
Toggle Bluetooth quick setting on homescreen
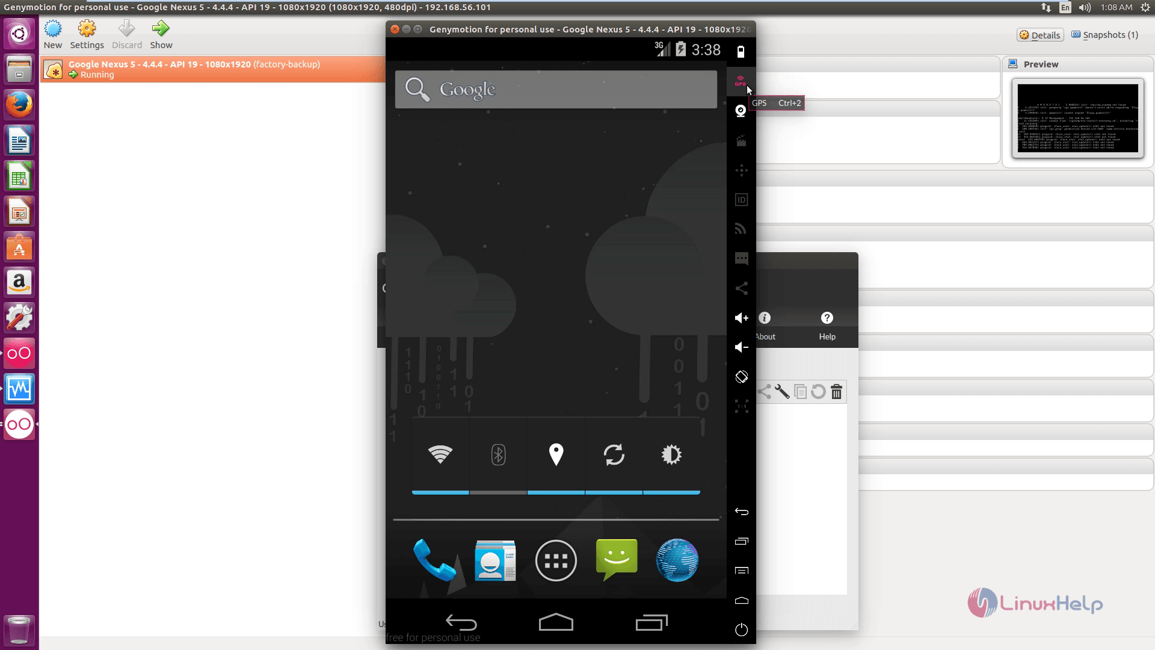pos(498,454)
